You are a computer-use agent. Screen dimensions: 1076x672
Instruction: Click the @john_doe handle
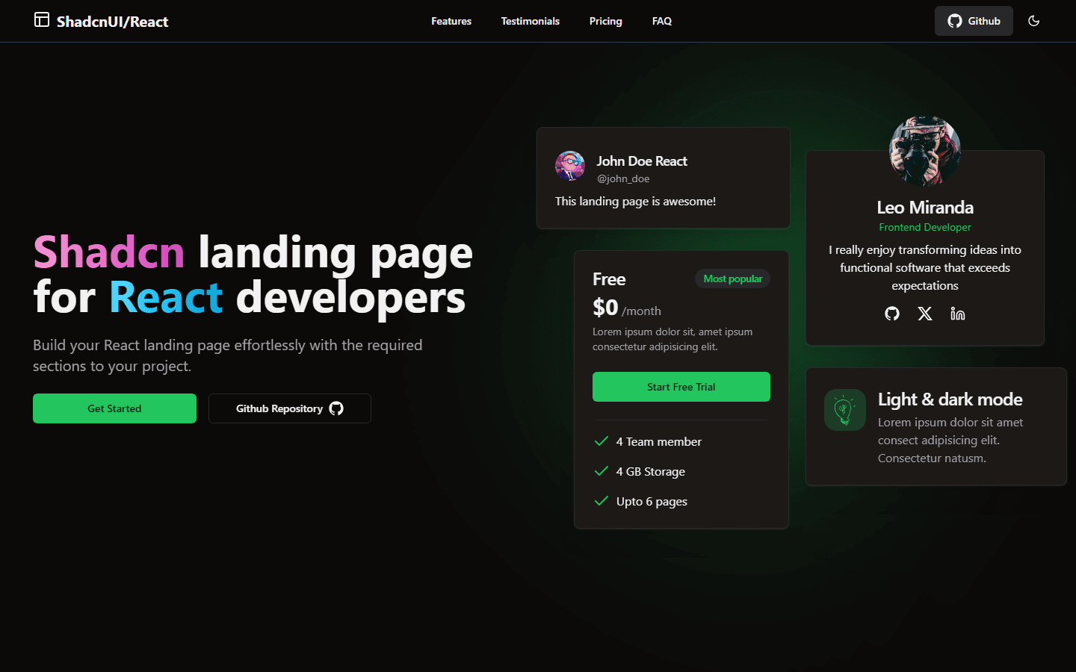point(623,178)
